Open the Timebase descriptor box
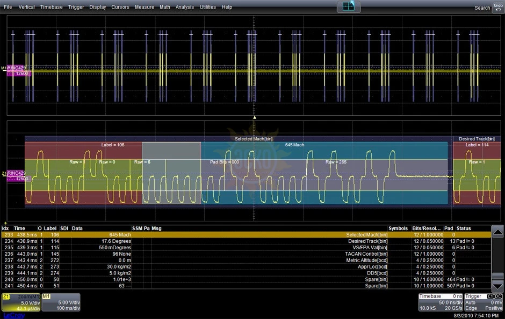505x319 pixels. [x=441, y=302]
